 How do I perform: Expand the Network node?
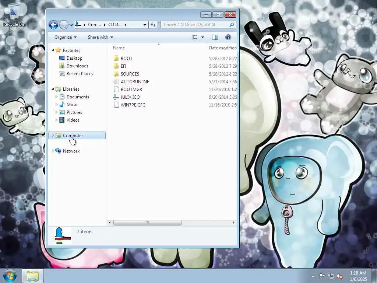(53, 151)
